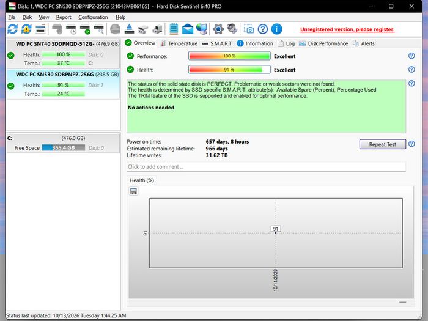Open the Configuration menu

[x=93, y=17]
